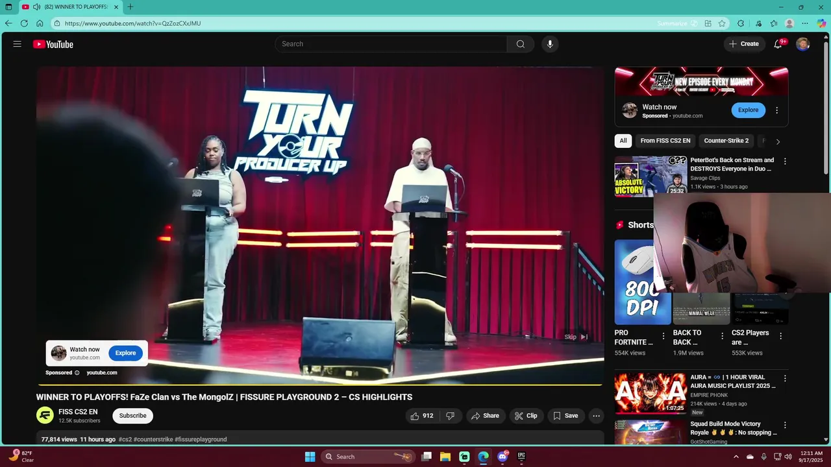Save the video to a playlist
The image size is (831, 467).
pyautogui.click(x=565, y=416)
